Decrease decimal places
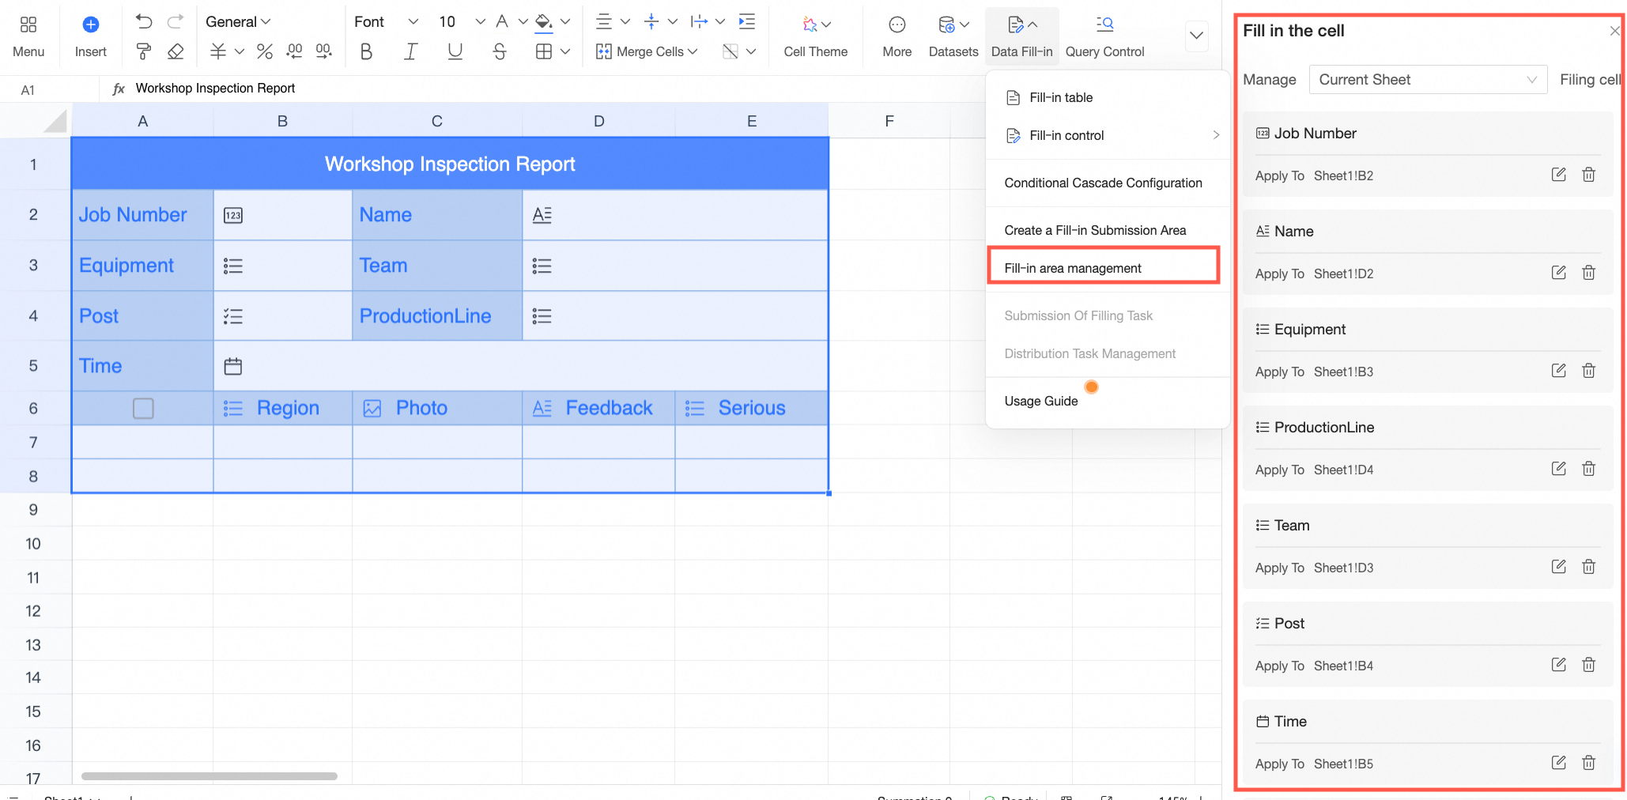Viewport: 1627px width, 800px height. point(294,51)
